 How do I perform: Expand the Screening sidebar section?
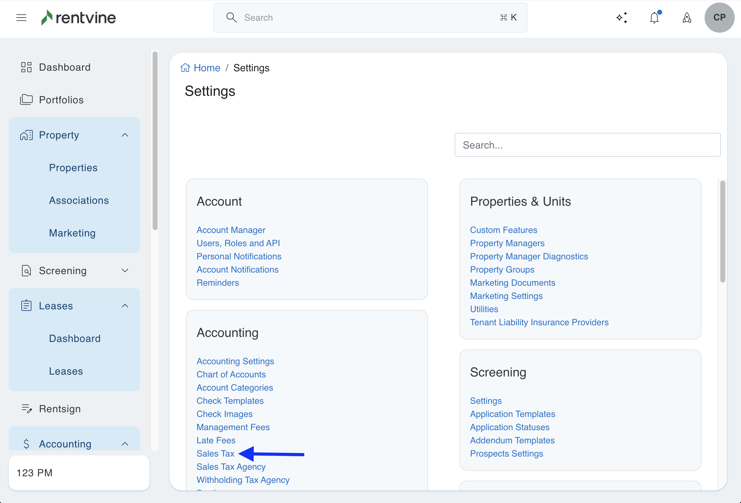click(125, 271)
